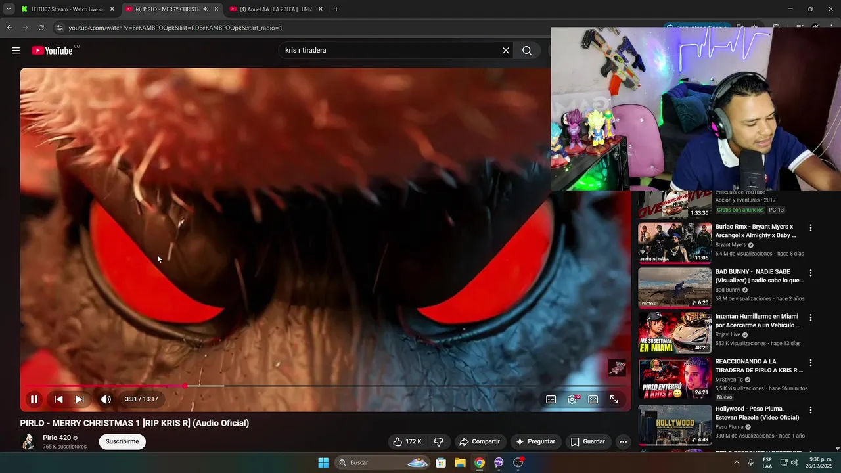
Task: Open the Burlao Rmx video thumbnail
Action: click(x=675, y=243)
